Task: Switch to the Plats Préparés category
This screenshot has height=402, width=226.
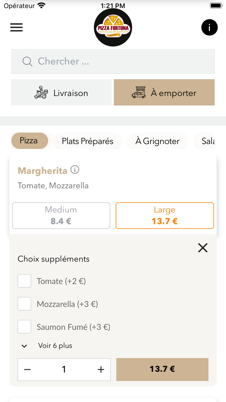Action: pos(87,141)
